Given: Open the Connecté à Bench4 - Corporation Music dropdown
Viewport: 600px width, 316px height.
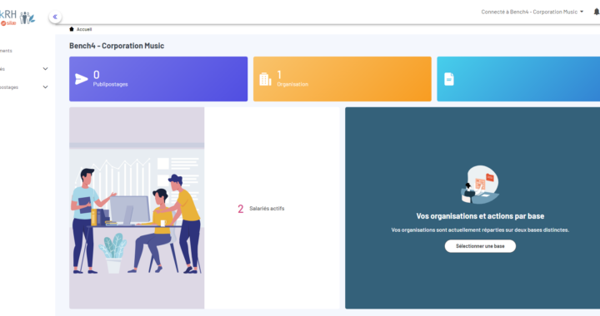Looking at the screenshot, I should point(532,12).
